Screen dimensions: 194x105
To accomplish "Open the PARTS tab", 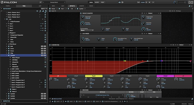I will 8,6.
